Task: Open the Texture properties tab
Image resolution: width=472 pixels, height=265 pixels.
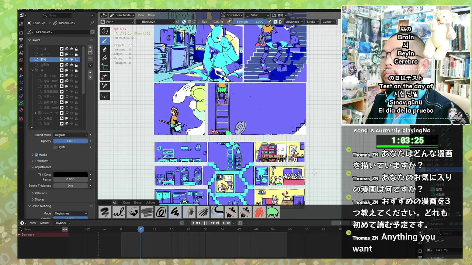Action: tap(21, 119)
